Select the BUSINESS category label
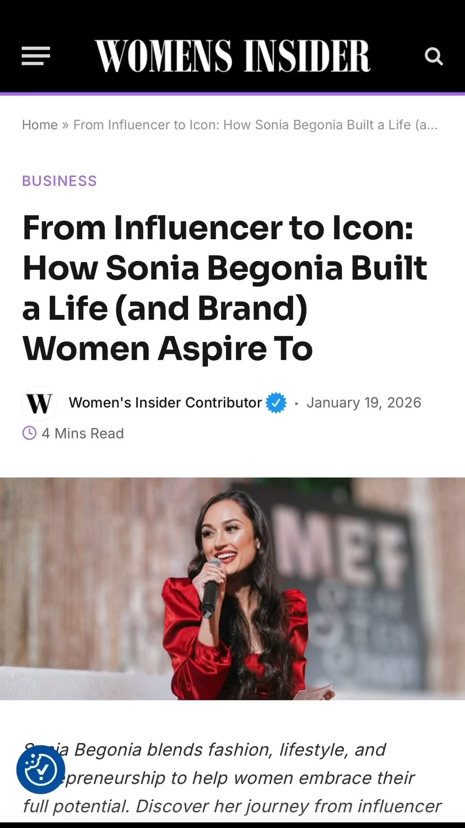The height and width of the screenshot is (828, 465). [59, 181]
